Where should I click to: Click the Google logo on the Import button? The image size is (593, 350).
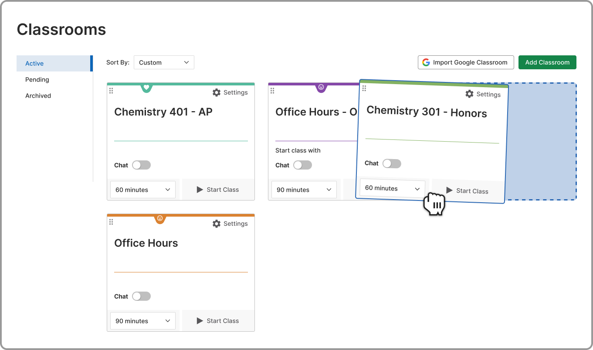pos(426,62)
